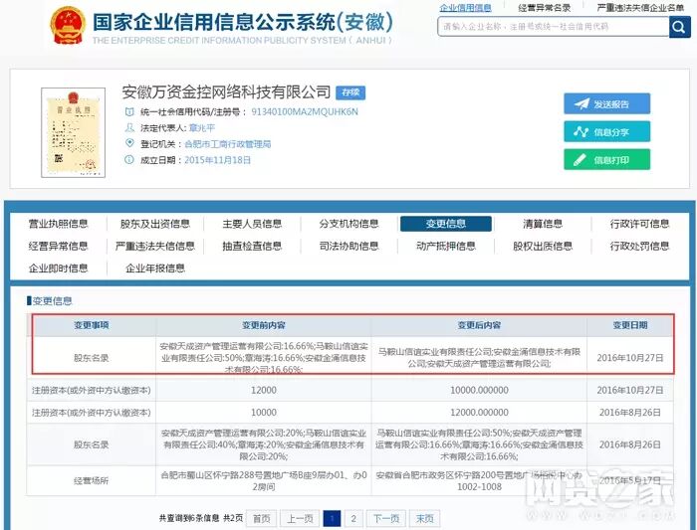Open the 企业信用信息 top link
The width and height of the screenshot is (697, 530).
point(465,8)
